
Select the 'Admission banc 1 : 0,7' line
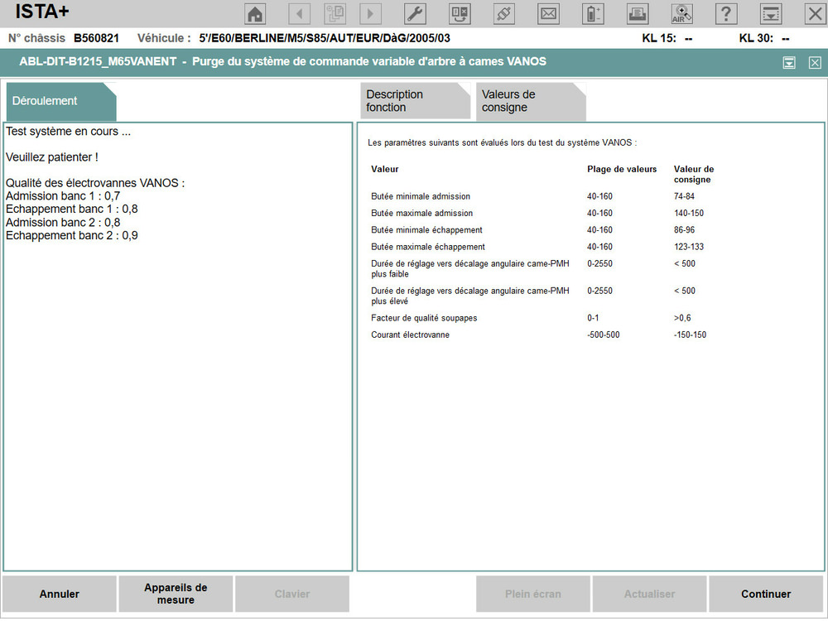click(63, 196)
